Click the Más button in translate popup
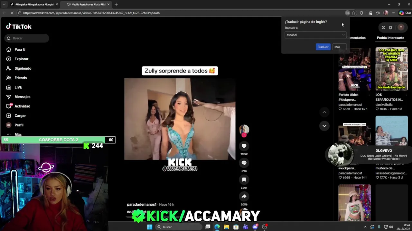The image size is (412, 231). 339,47
